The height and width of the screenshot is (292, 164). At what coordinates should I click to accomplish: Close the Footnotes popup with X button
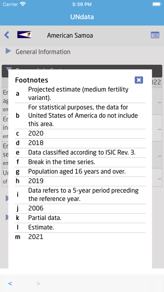(139, 80)
